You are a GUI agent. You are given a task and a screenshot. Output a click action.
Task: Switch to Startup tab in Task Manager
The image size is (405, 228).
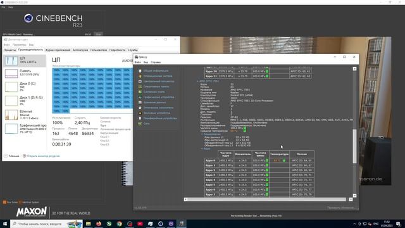point(80,50)
